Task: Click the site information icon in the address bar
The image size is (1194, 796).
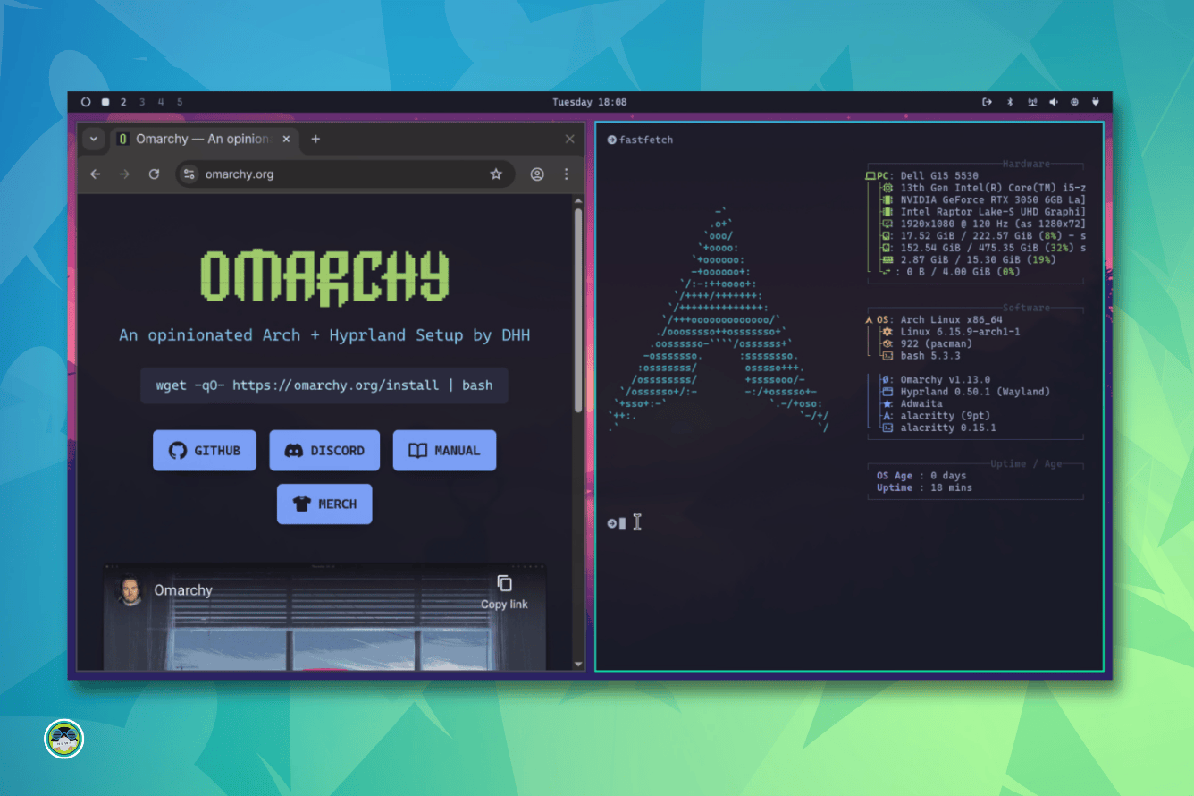Action: (189, 174)
